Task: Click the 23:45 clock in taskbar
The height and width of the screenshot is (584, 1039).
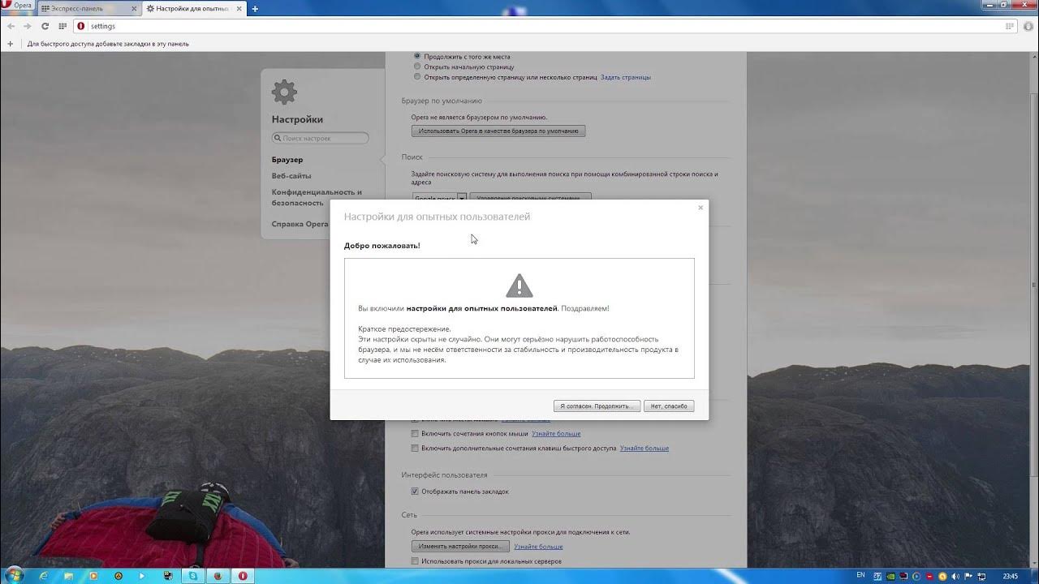Action: [x=1010, y=576]
